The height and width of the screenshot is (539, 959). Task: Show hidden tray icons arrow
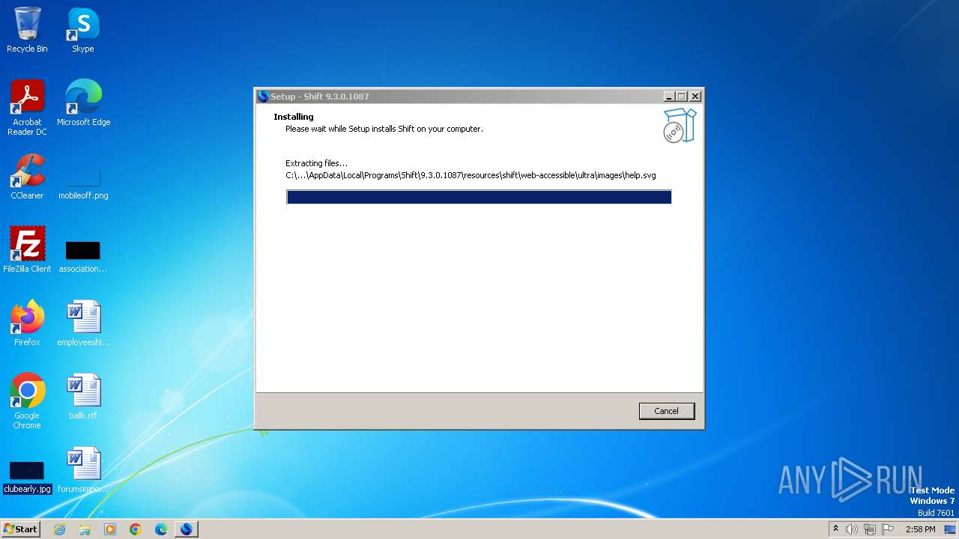pos(835,529)
